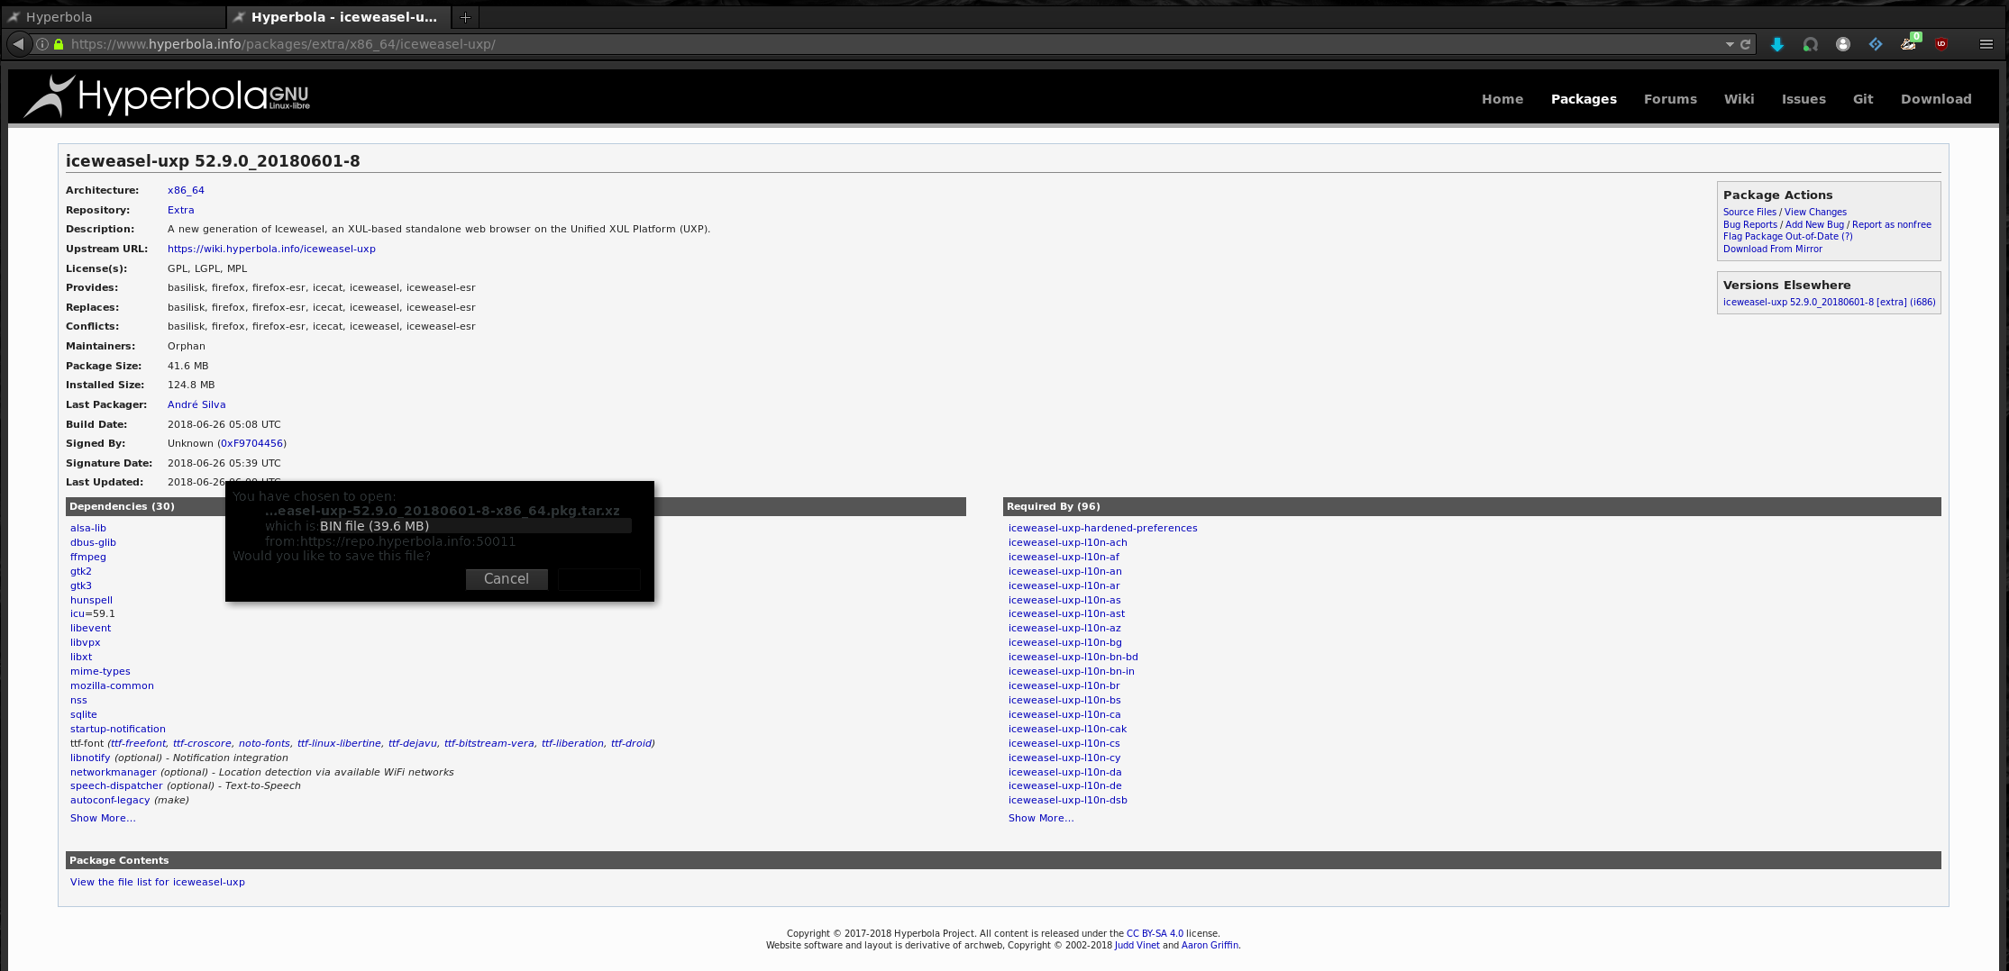Screen dimensions: 2009x971
Task: Open the View Changes link
Action: click(1815, 212)
